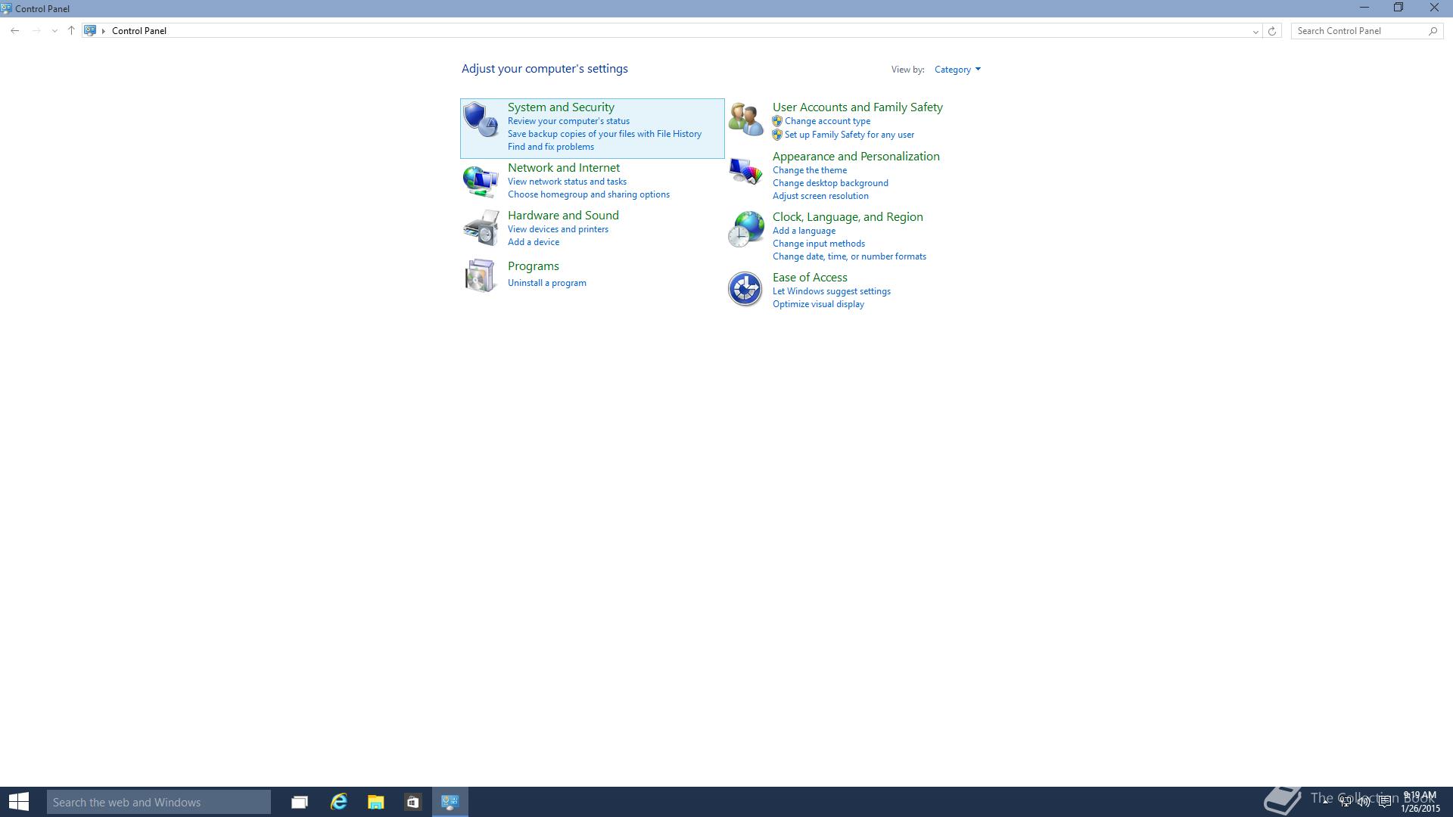Click the Control Panel icon in address bar
The image size is (1453, 817).
pos(90,31)
